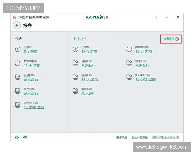Open the support face icon
The height and width of the screenshot is (155, 194).
pos(25,137)
